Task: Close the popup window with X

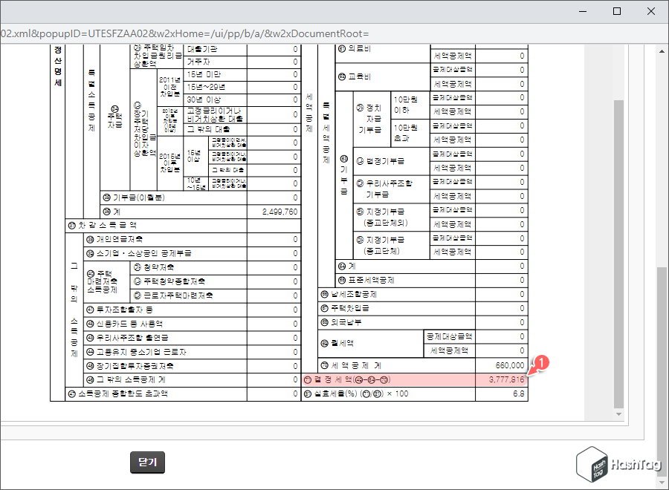Action: (x=651, y=11)
